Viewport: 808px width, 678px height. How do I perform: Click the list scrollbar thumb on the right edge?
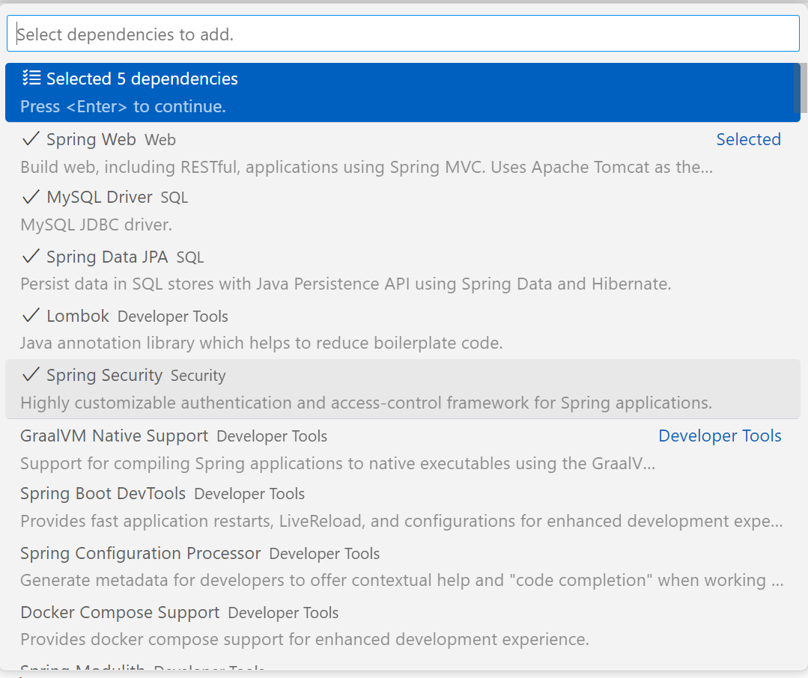point(797,90)
